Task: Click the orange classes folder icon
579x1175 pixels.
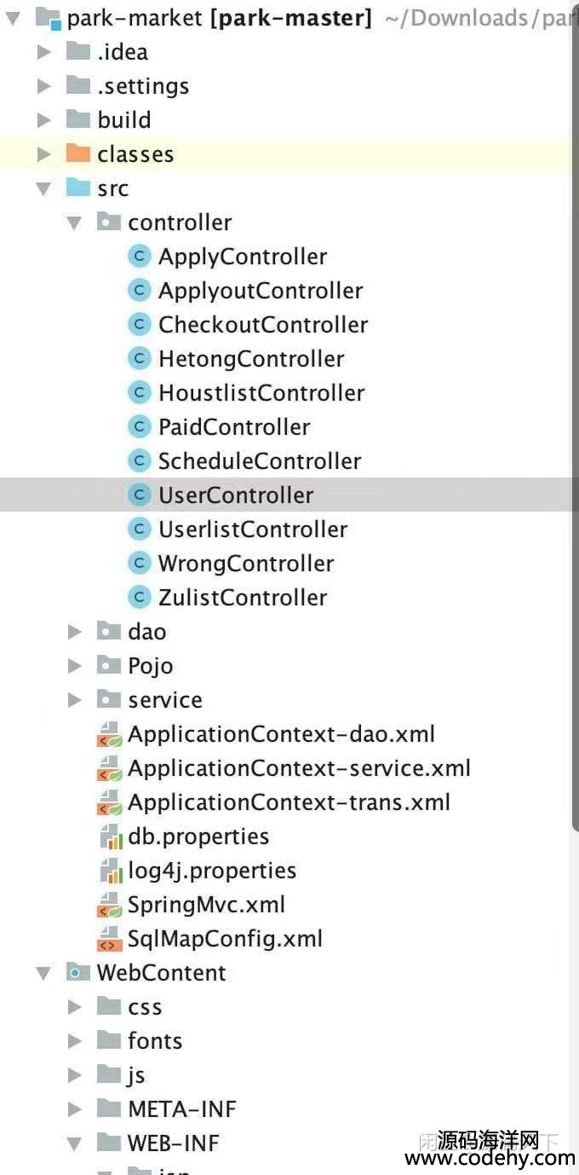Action: click(x=77, y=154)
